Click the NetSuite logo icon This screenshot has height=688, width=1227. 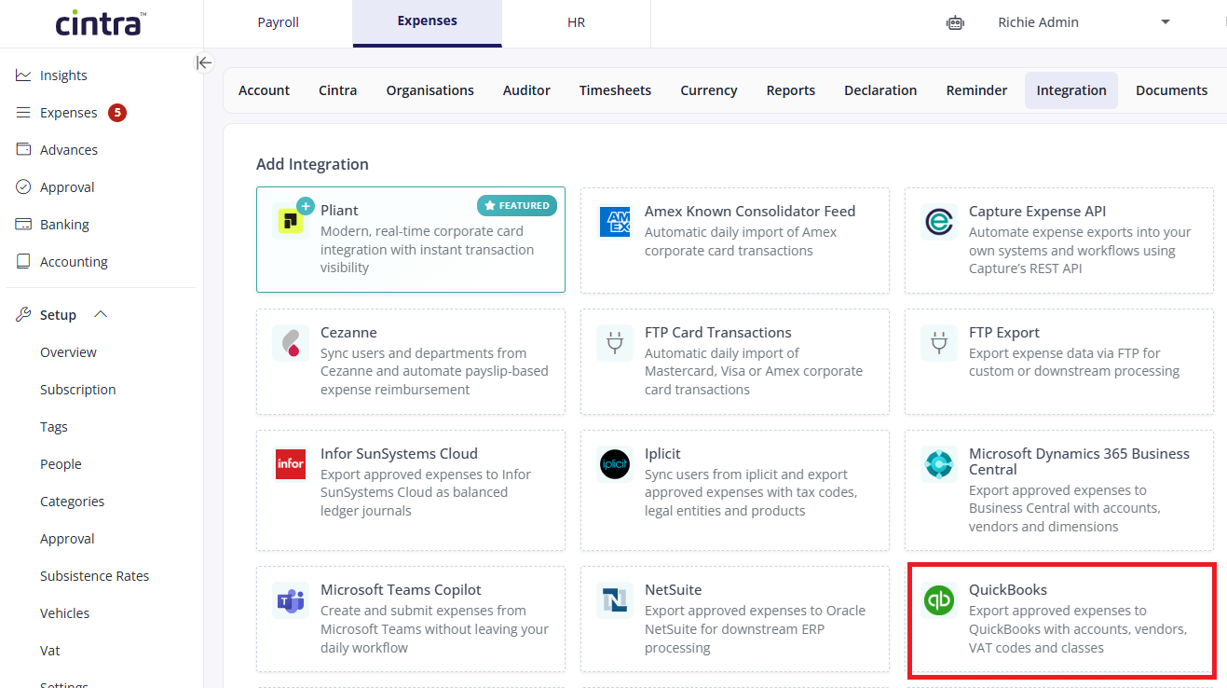(615, 599)
